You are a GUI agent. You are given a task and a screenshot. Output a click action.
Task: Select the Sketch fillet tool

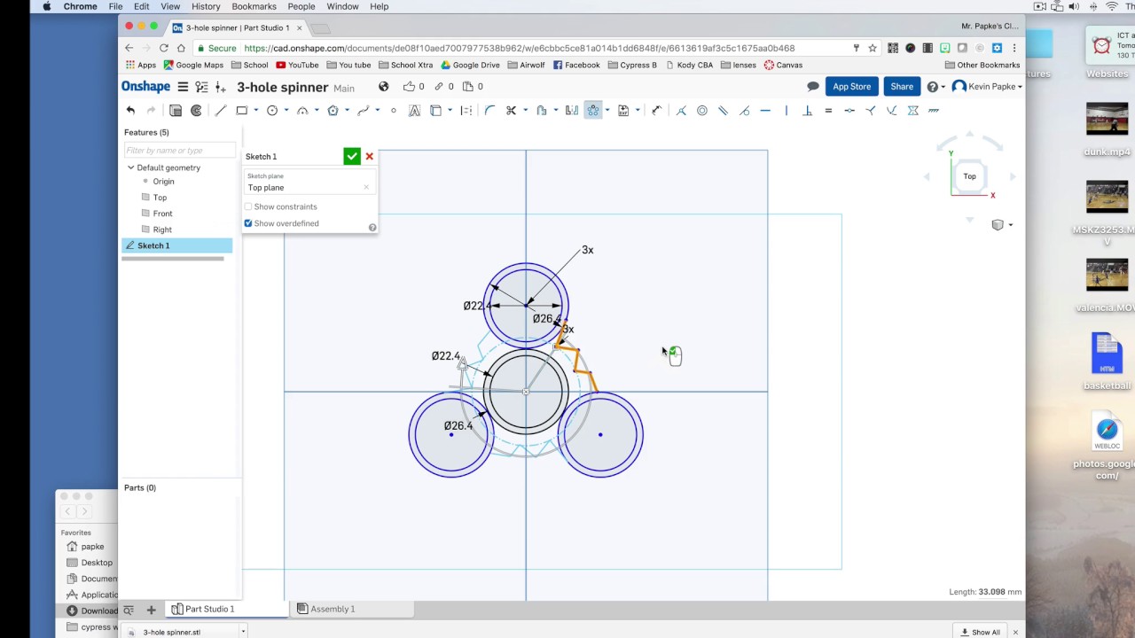tap(489, 111)
